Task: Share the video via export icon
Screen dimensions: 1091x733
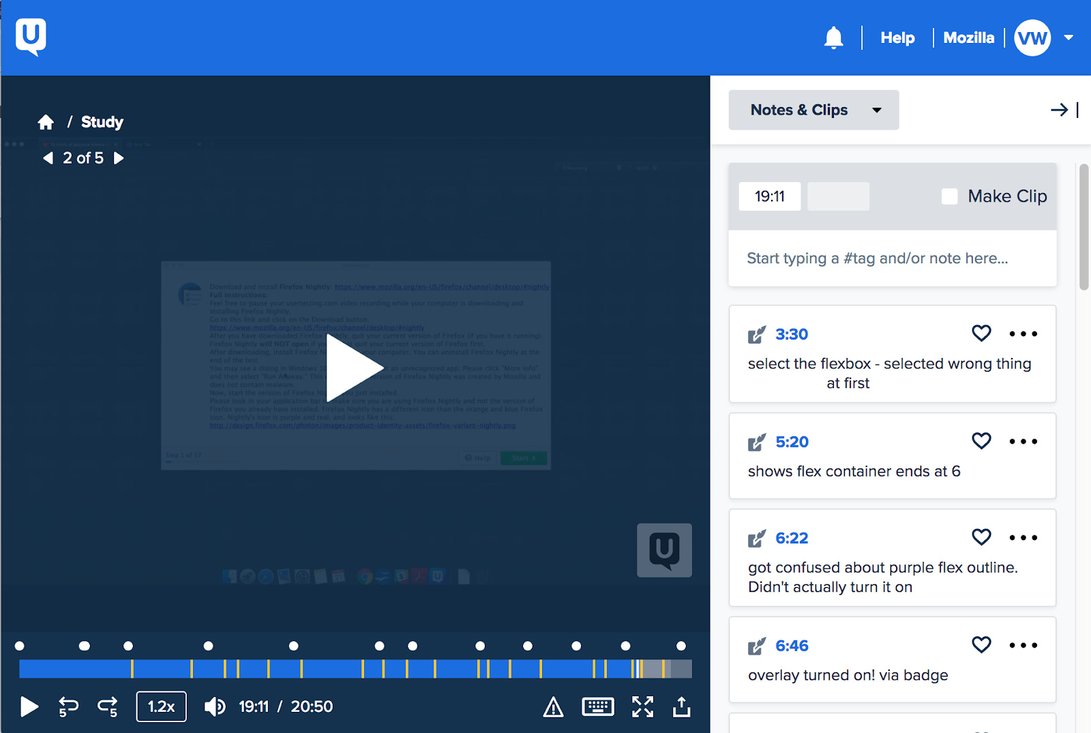Action: (x=681, y=706)
